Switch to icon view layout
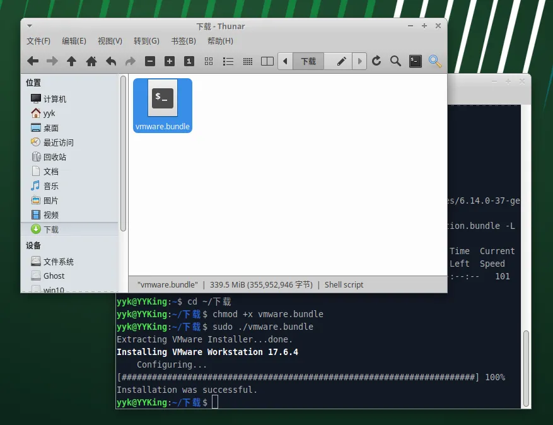Viewport: 553px width, 425px height. tap(209, 61)
